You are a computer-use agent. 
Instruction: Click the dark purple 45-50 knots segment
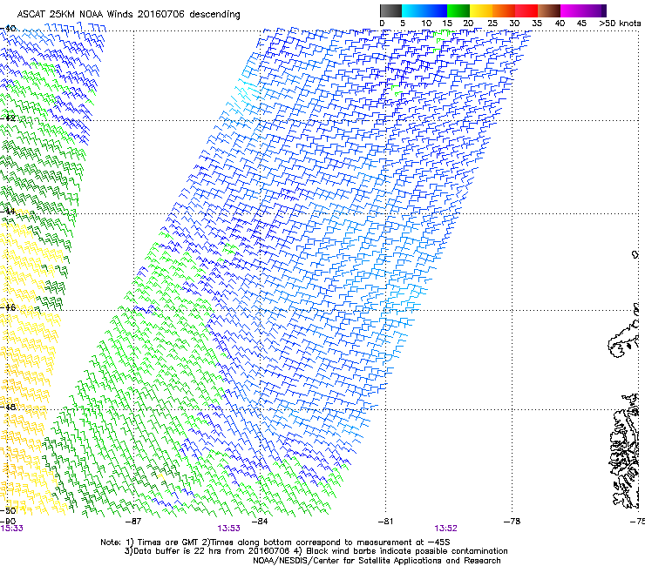(x=594, y=10)
